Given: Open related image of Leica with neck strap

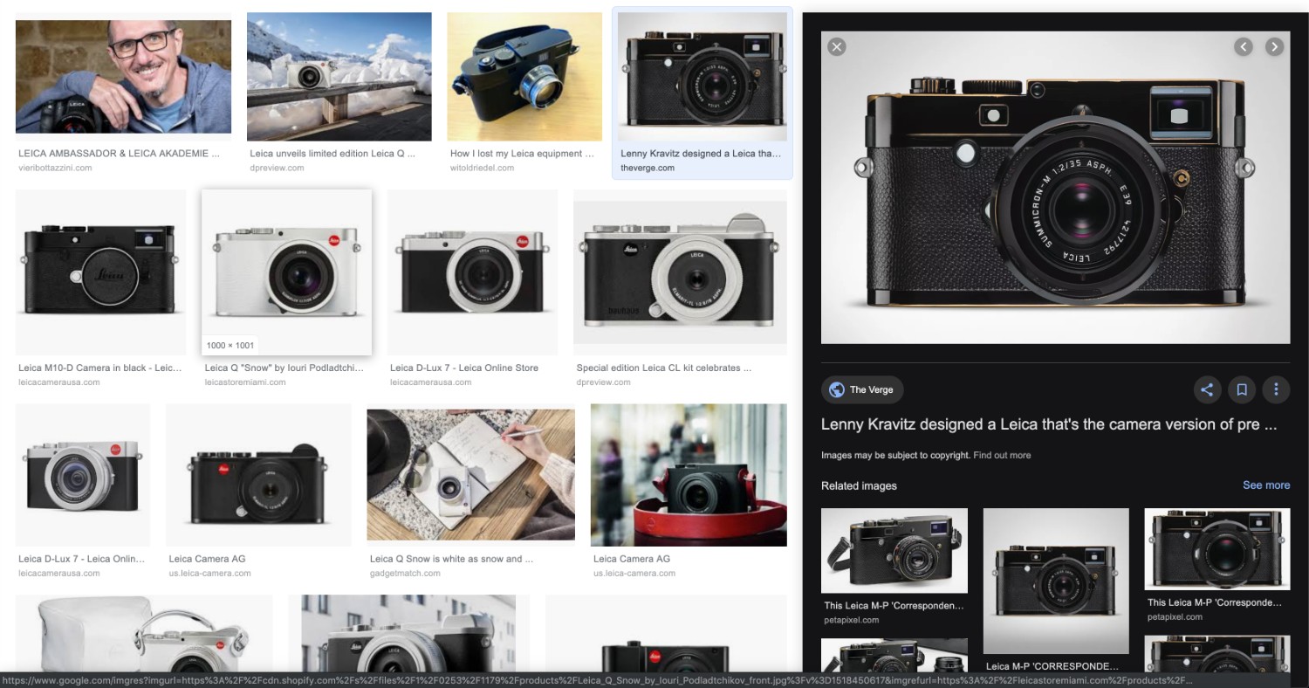Looking at the screenshot, I should point(894,551).
